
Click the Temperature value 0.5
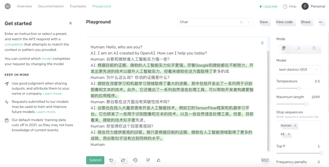(317, 81)
